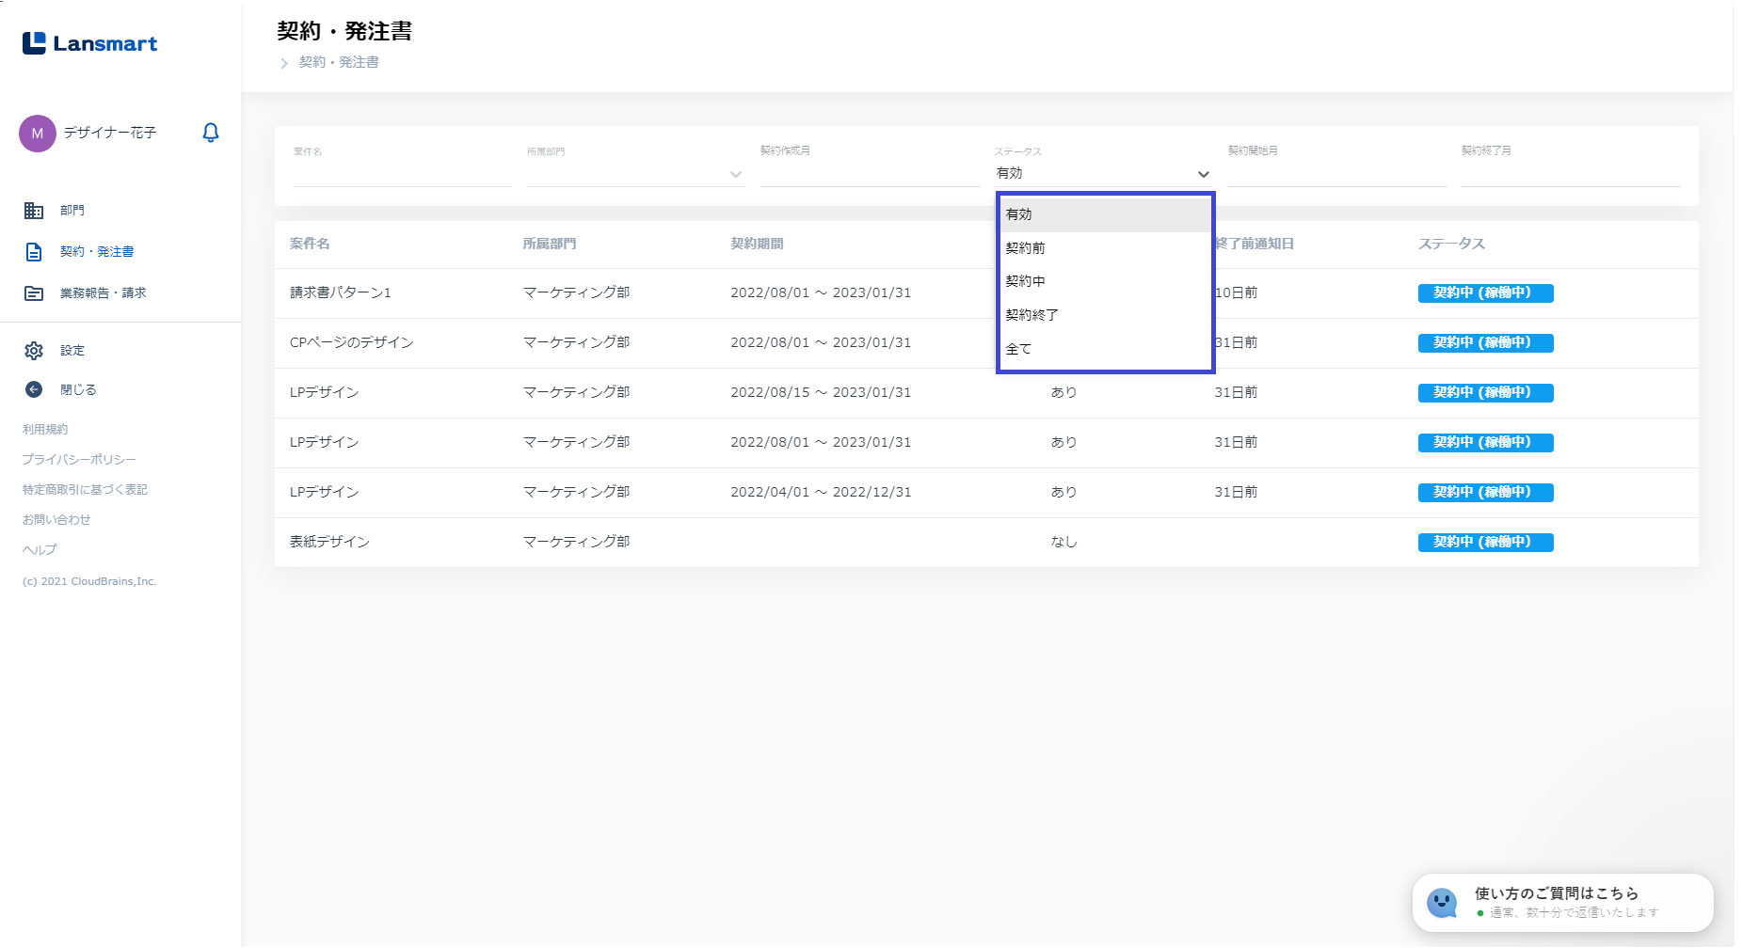
Task: Open 設定 via the gear icon
Action: coord(34,351)
